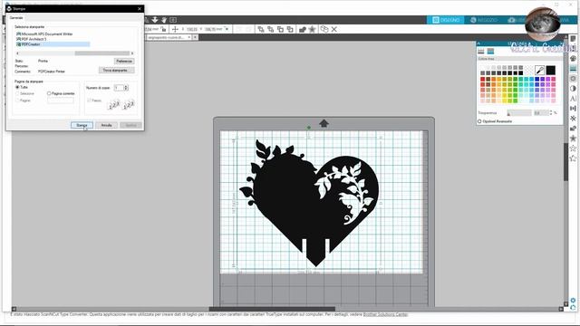Open the half-circle shading panel icon

pos(573,89)
